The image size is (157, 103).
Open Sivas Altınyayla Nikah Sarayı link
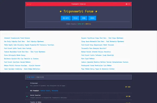click(15, 55)
